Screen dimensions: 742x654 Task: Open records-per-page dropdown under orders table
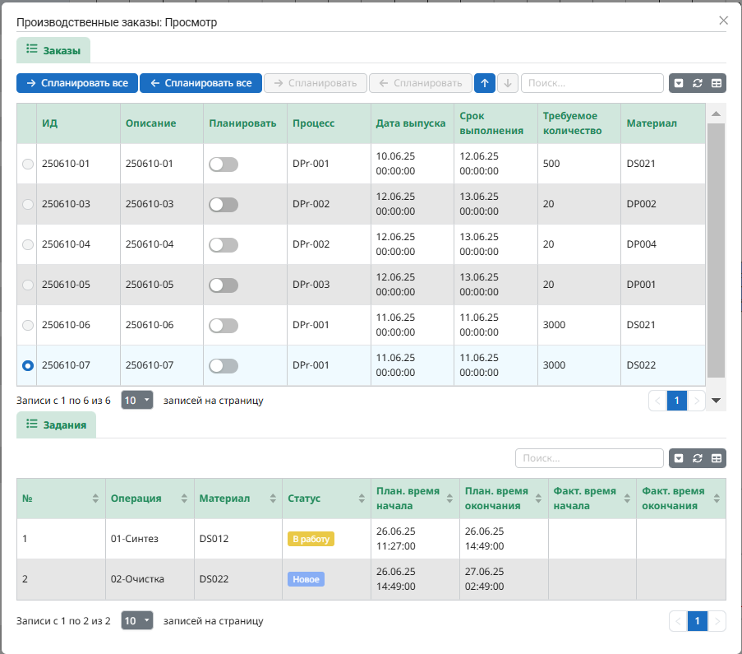pos(136,401)
